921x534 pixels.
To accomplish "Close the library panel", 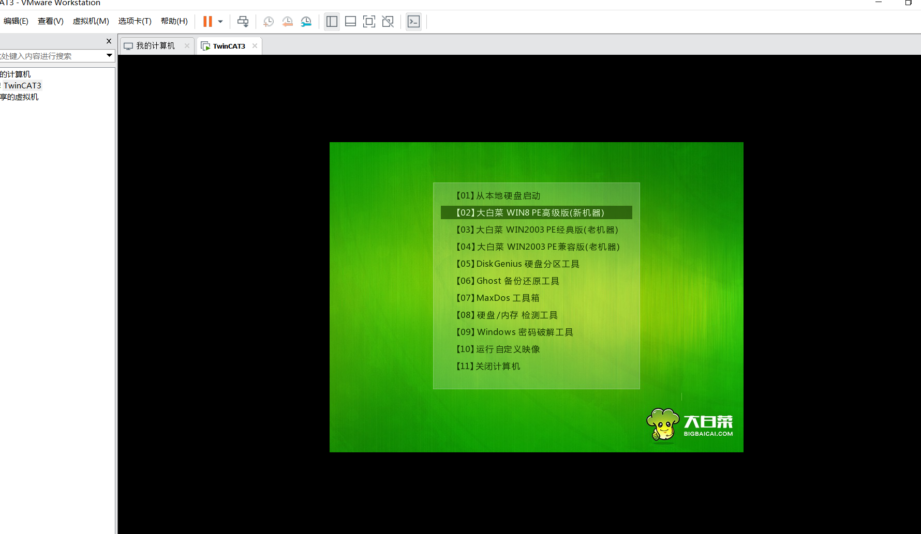I will (x=109, y=41).
